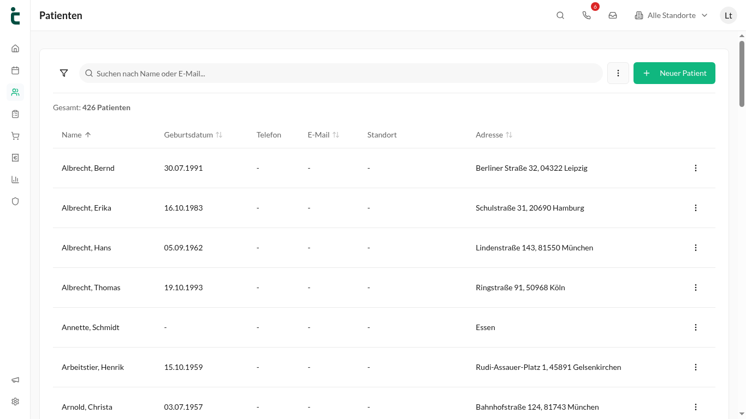Open patient Albrecht, Hans
The width and height of the screenshot is (746, 419).
[86, 248]
